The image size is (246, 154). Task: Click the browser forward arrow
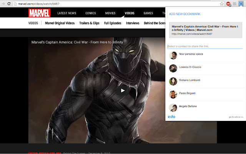(x=4, y=3)
